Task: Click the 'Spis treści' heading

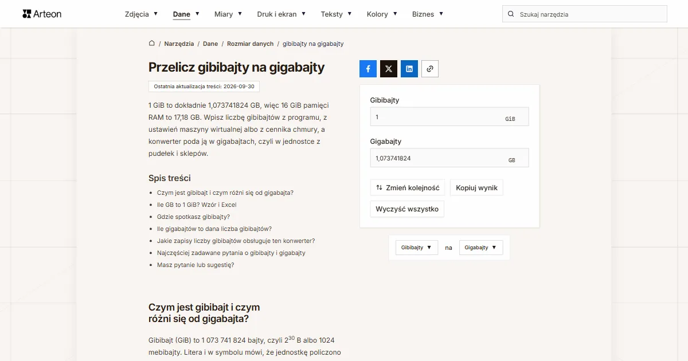Action: pos(170,178)
